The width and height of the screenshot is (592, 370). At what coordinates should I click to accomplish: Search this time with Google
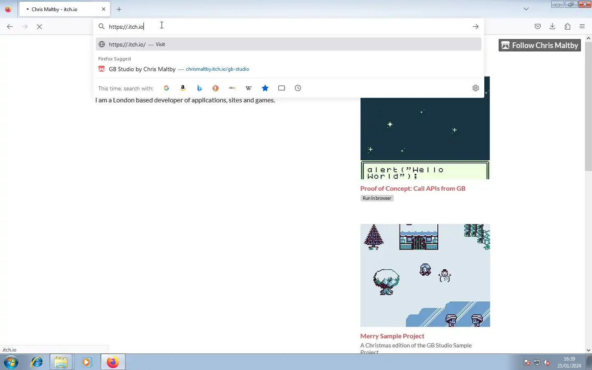click(166, 88)
